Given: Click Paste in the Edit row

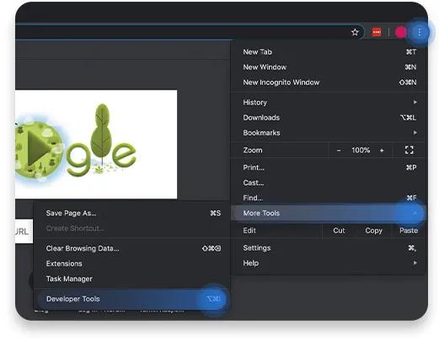Looking at the screenshot, I should point(409,230).
